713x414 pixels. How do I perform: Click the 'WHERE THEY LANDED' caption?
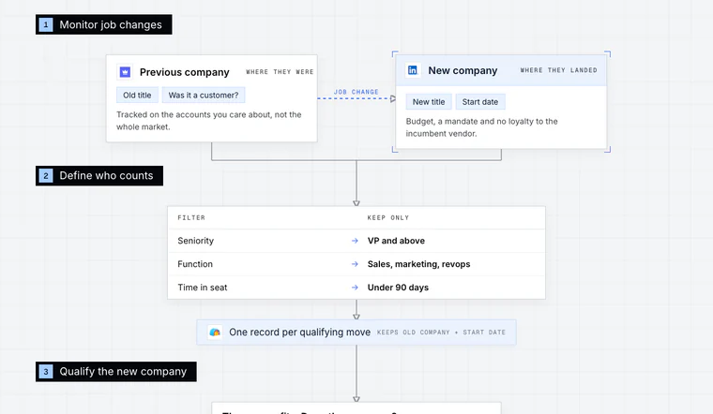click(559, 70)
